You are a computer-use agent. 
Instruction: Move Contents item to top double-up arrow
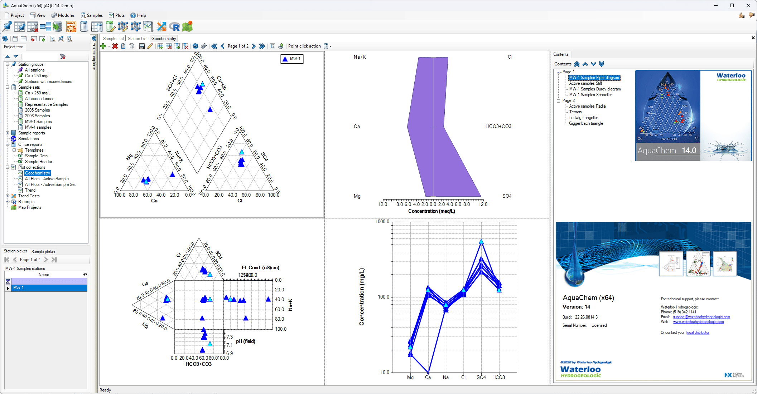coord(577,64)
